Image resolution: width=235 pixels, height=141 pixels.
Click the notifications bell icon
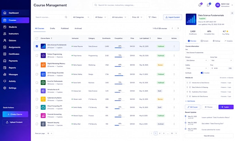(x=200, y=5)
